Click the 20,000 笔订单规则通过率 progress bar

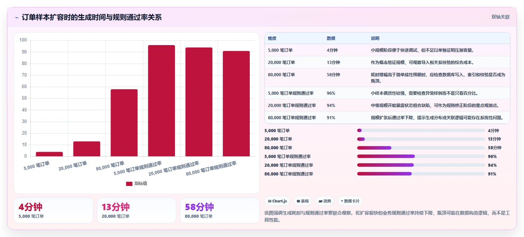pos(421,165)
